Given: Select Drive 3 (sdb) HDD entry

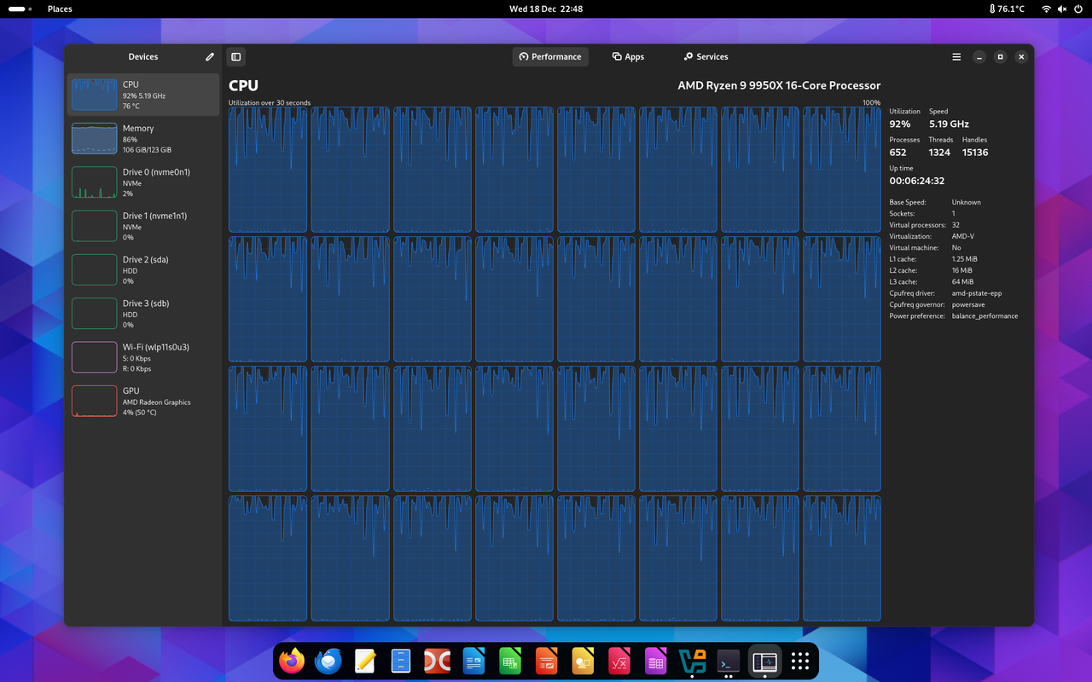Looking at the screenshot, I should click(143, 314).
